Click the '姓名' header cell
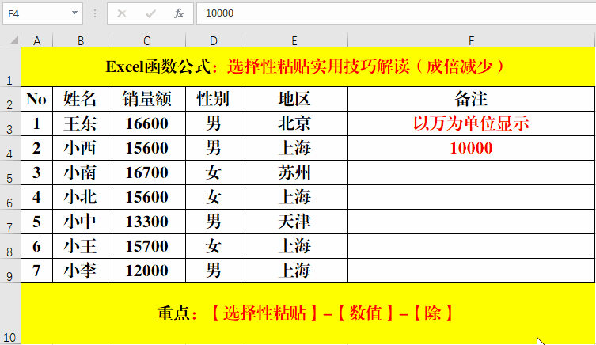Viewport: 596px width, 345px height. click(x=80, y=99)
